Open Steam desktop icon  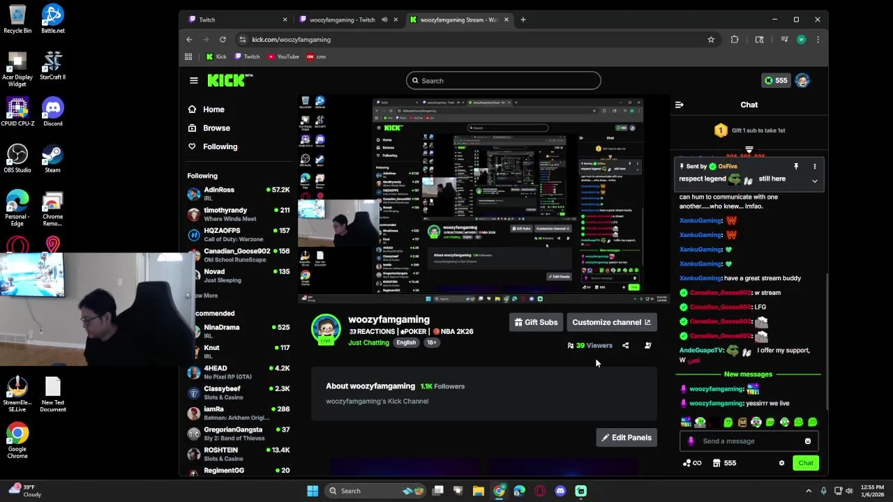click(52, 158)
